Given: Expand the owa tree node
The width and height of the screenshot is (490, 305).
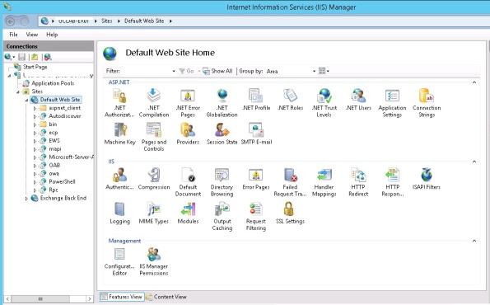Looking at the screenshot, I should click(35, 174).
